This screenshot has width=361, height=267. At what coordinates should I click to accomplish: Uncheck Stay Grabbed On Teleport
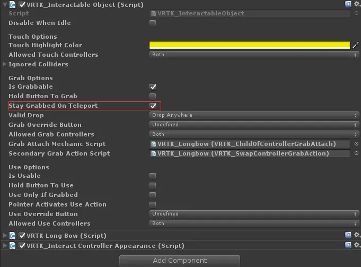(153, 106)
